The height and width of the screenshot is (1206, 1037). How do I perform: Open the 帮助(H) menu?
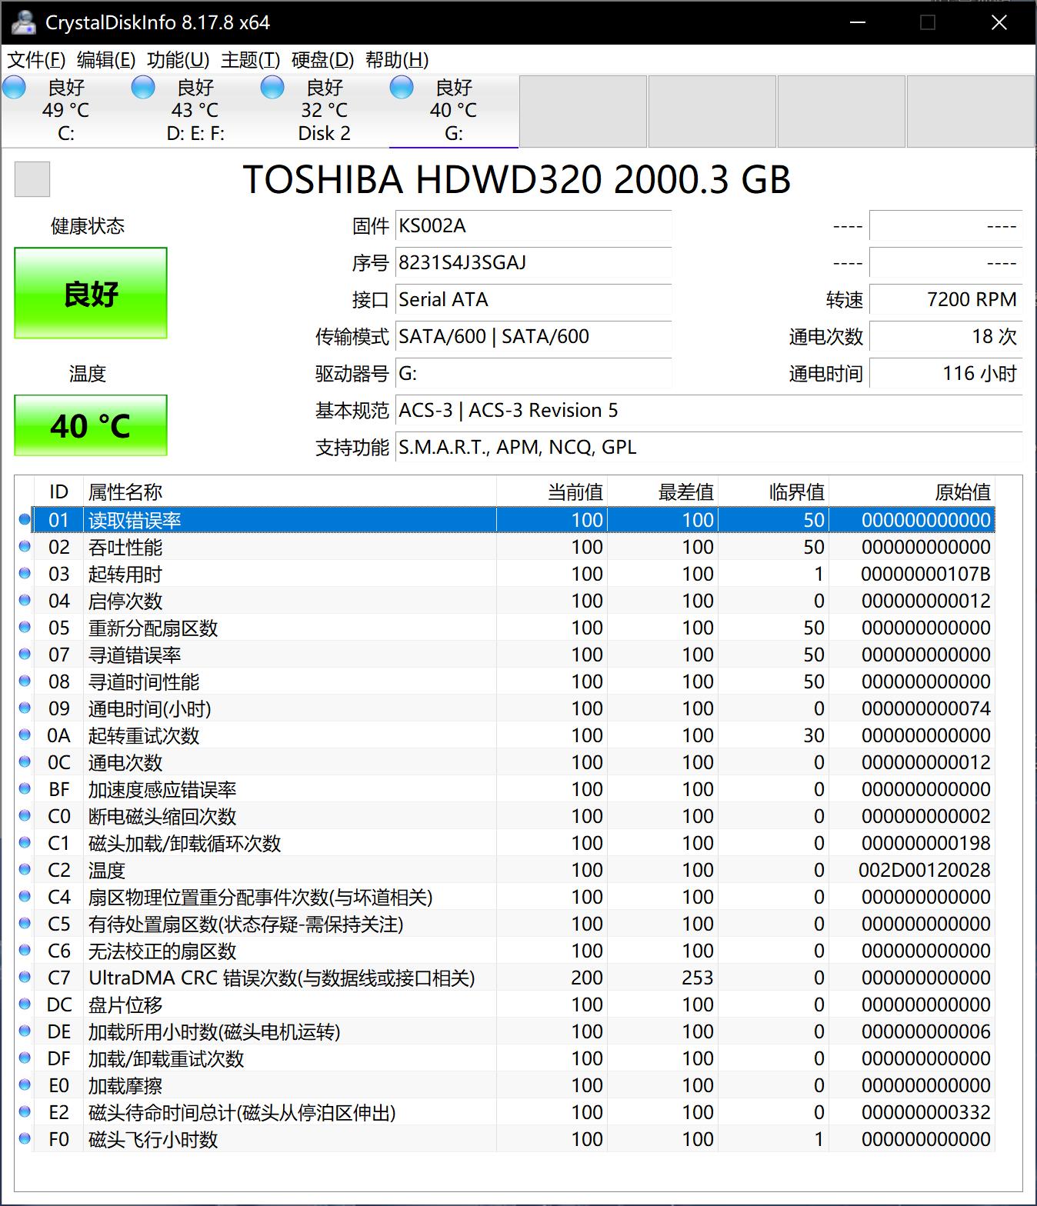(x=396, y=60)
